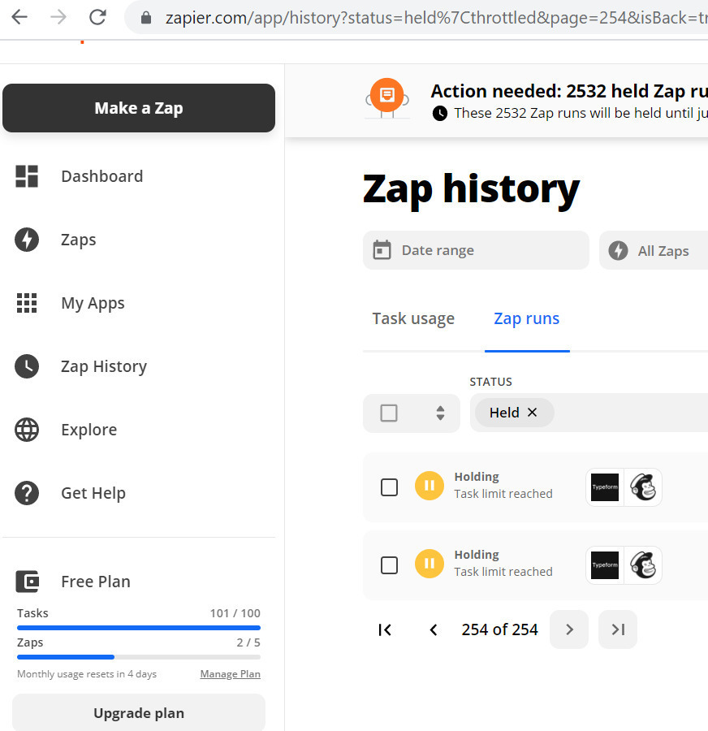
Task: Open the Date range filter dropdown
Action: click(x=476, y=250)
